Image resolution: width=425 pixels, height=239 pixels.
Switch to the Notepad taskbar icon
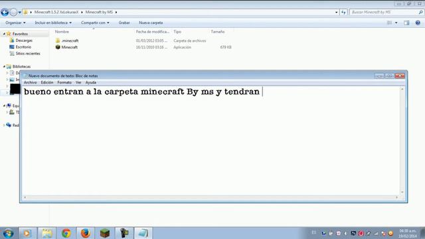143,233
